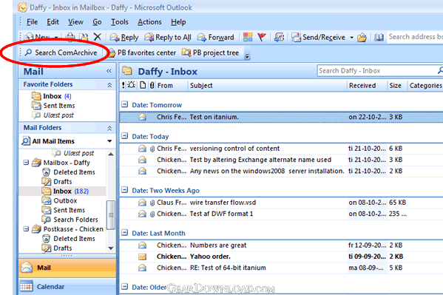The image size is (443, 295).
Task: Open the View menu
Action: pos(75,22)
